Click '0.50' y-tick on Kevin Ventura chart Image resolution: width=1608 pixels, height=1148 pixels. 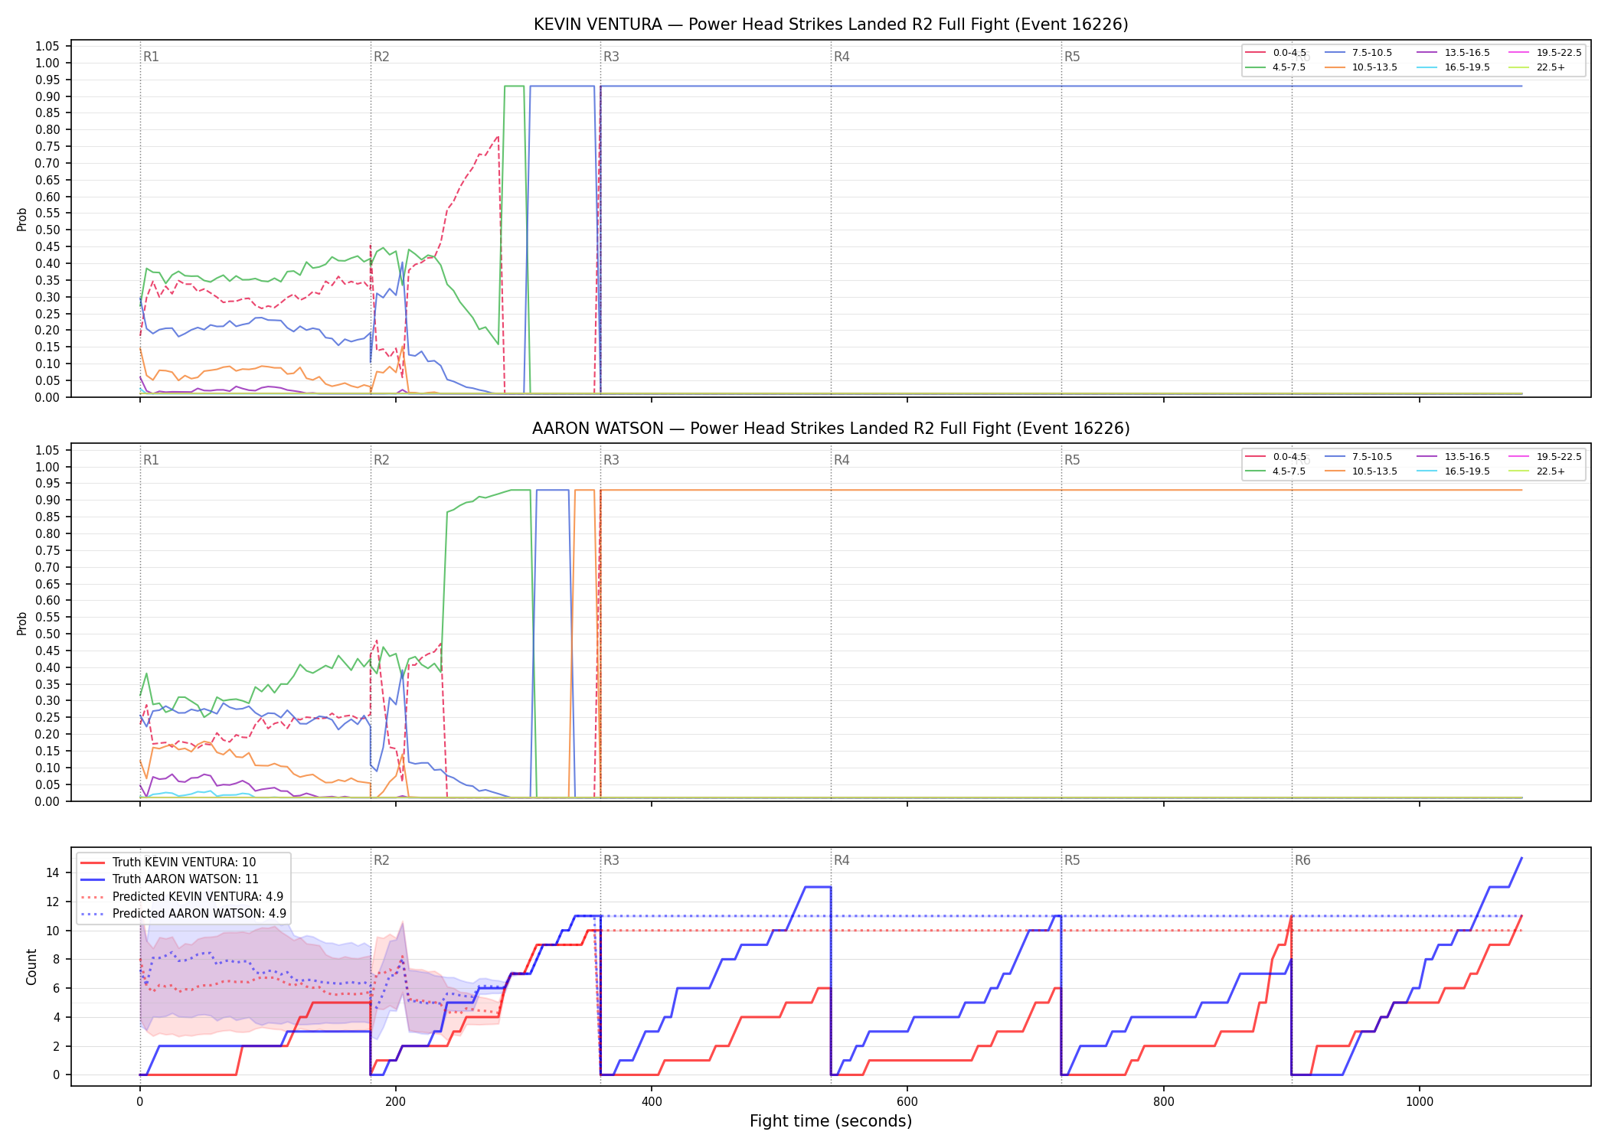click(47, 230)
